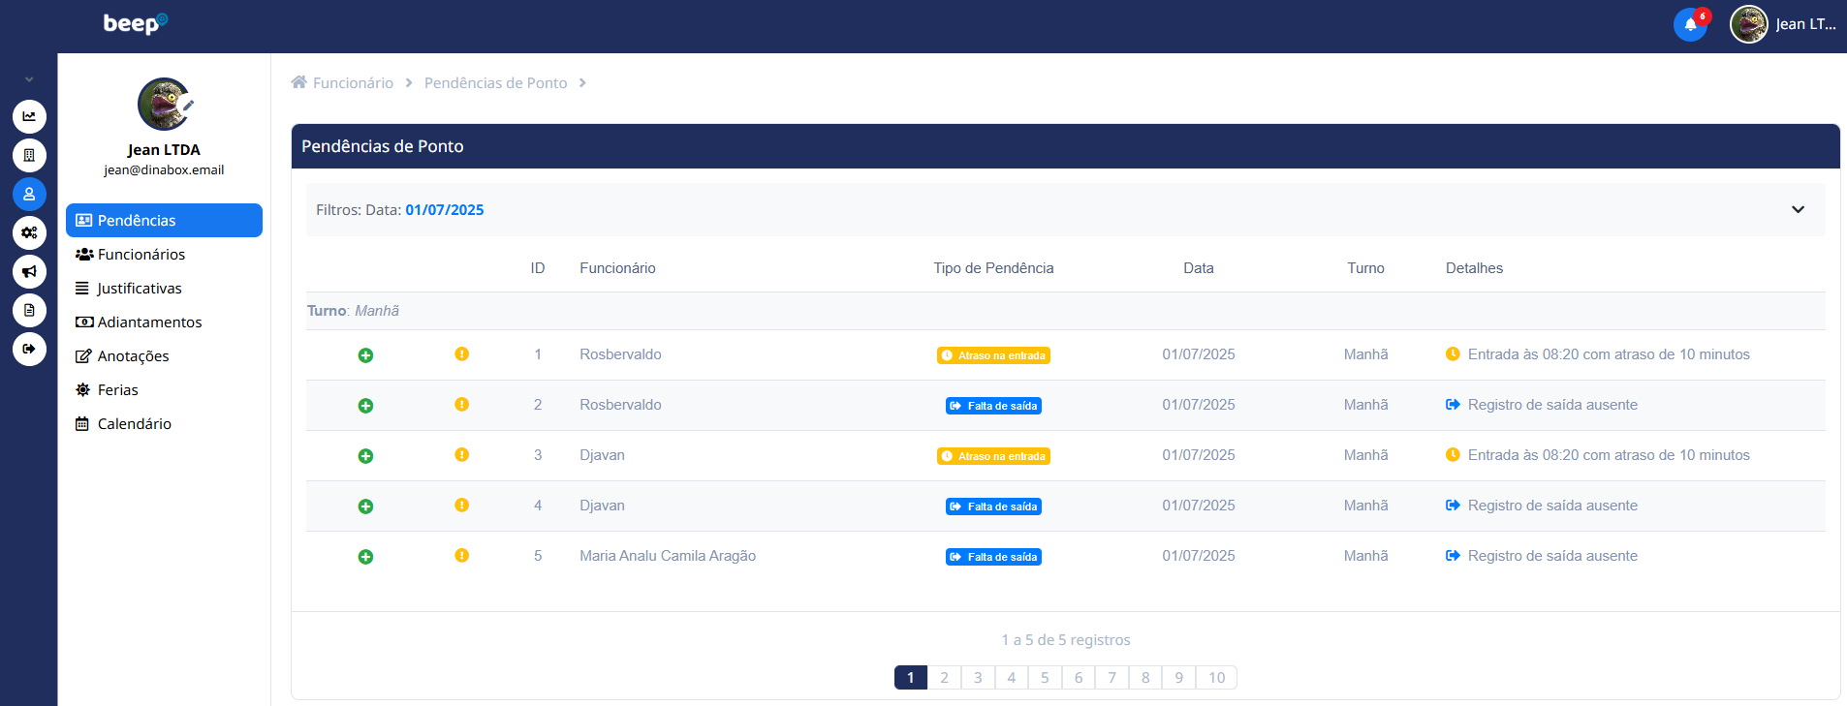Open Funcionários in the sidebar menu
1847x706 pixels.
(x=141, y=255)
